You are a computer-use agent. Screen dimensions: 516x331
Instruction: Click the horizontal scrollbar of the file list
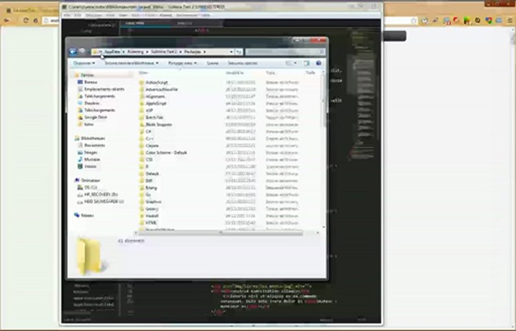221,233
